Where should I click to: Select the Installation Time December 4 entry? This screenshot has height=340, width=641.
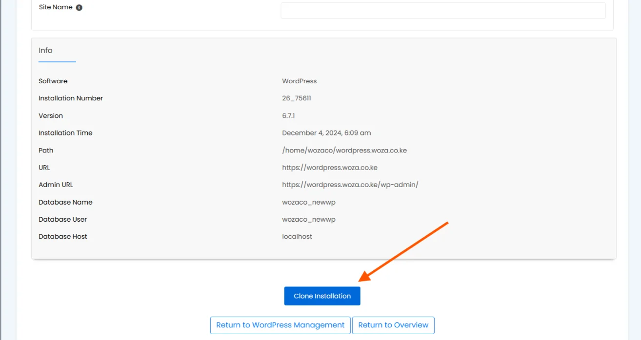click(x=326, y=132)
